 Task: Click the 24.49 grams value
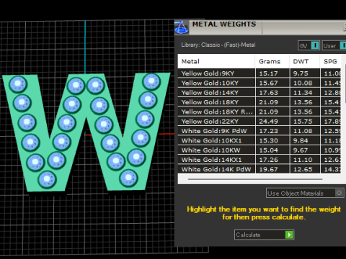(x=268, y=122)
